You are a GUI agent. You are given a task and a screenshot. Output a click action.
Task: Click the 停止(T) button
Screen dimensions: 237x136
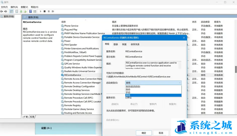(134, 104)
